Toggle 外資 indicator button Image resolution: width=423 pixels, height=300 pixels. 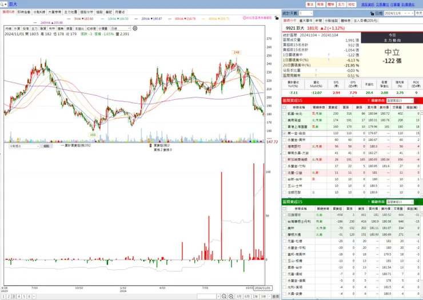(17, 29)
